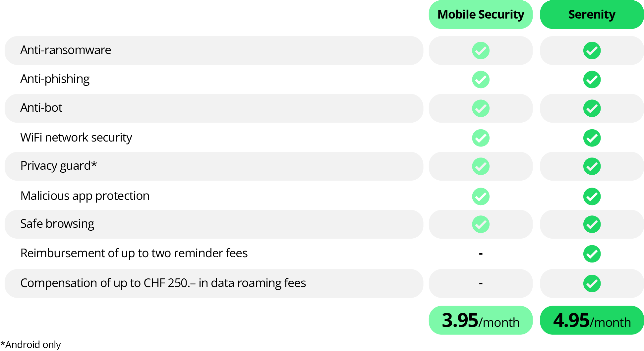Click Serenity checkmark for reminder fees reimbursement

[x=592, y=254]
